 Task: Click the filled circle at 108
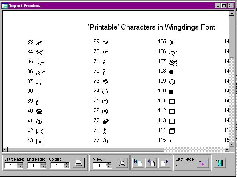(171, 72)
